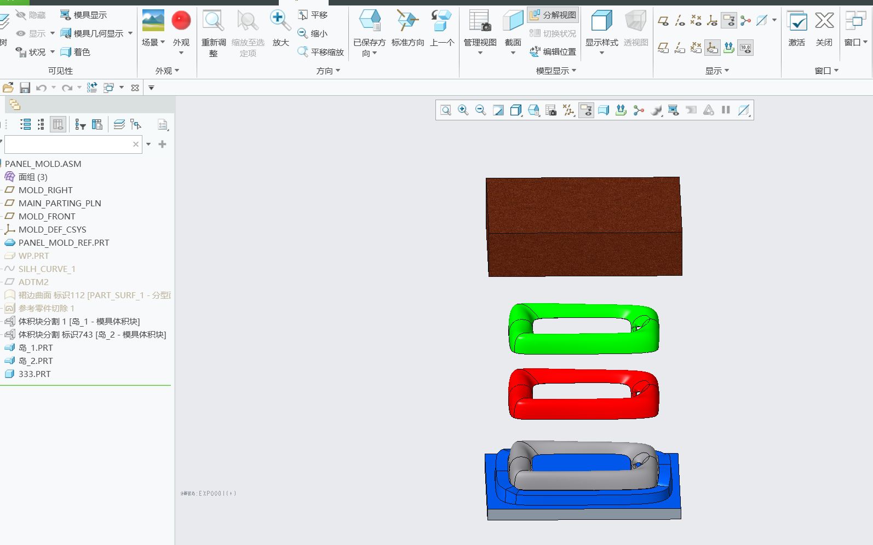Viewport: 873px width, 545px height.
Task: Click the datum display filters icon in graphics toolbar
Action: (x=568, y=111)
